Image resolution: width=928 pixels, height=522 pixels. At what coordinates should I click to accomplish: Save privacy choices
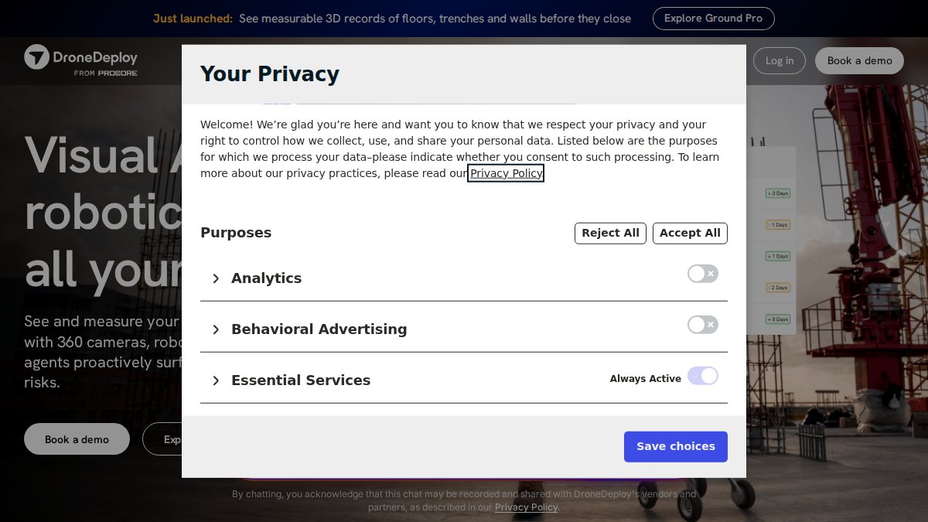click(x=676, y=446)
